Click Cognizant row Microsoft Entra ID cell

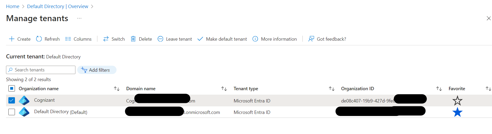pos(252,101)
